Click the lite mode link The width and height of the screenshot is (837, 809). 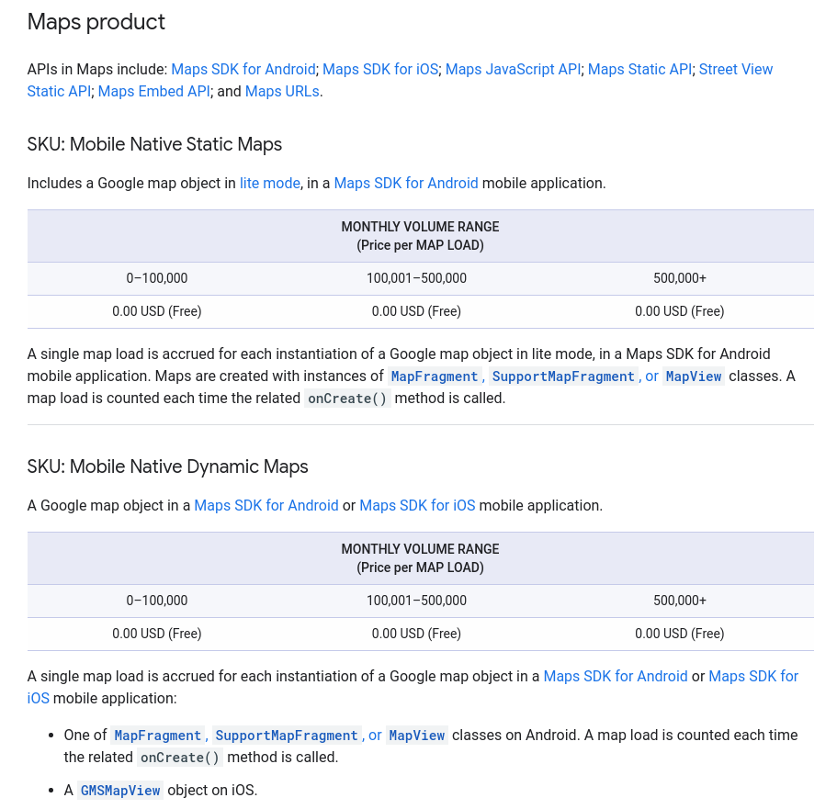pyautogui.click(x=270, y=184)
